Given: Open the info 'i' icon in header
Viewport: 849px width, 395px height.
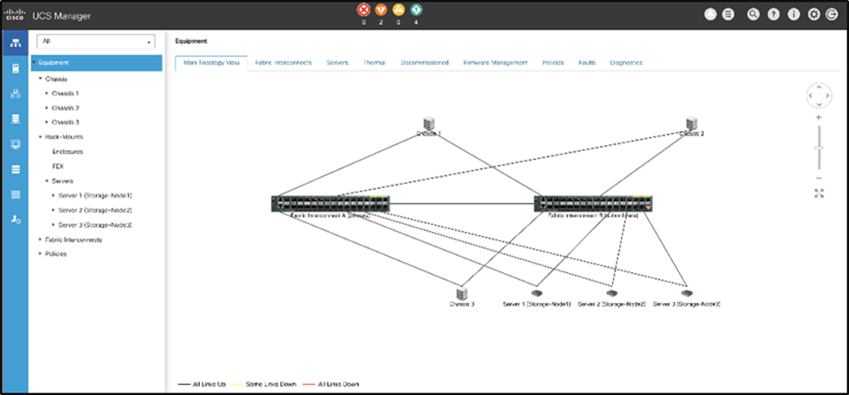Looking at the screenshot, I should [x=794, y=15].
